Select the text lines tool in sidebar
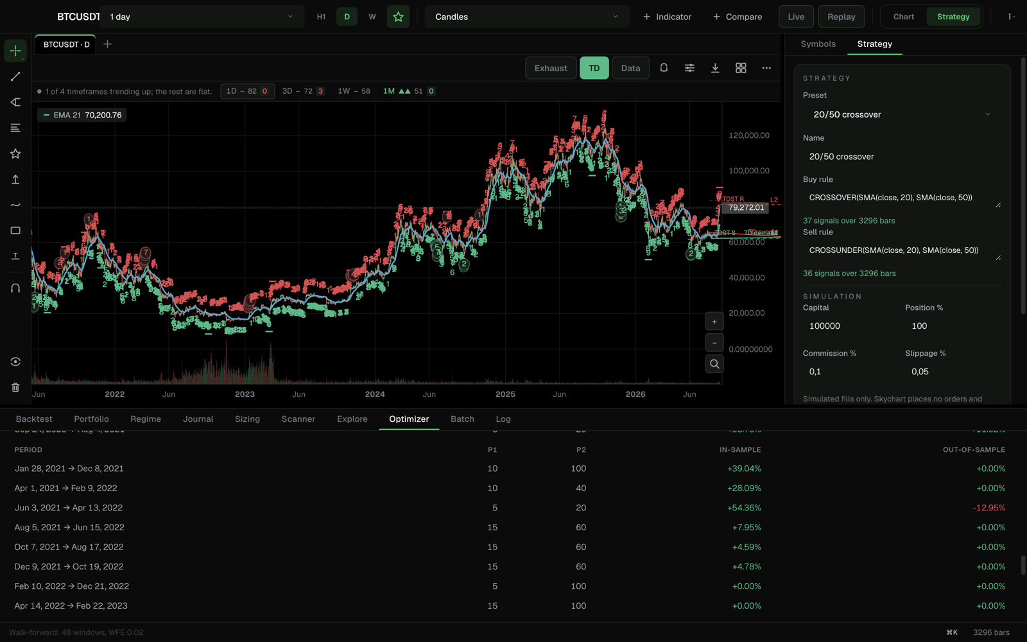This screenshot has width=1027, height=642. [x=15, y=128]
